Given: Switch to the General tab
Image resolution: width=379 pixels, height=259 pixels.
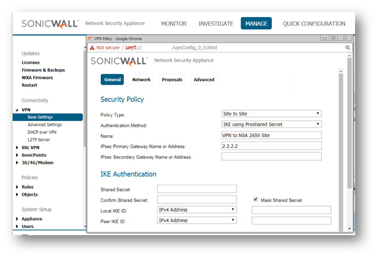Looking at the screenshot, I should (x=112, y=80).
